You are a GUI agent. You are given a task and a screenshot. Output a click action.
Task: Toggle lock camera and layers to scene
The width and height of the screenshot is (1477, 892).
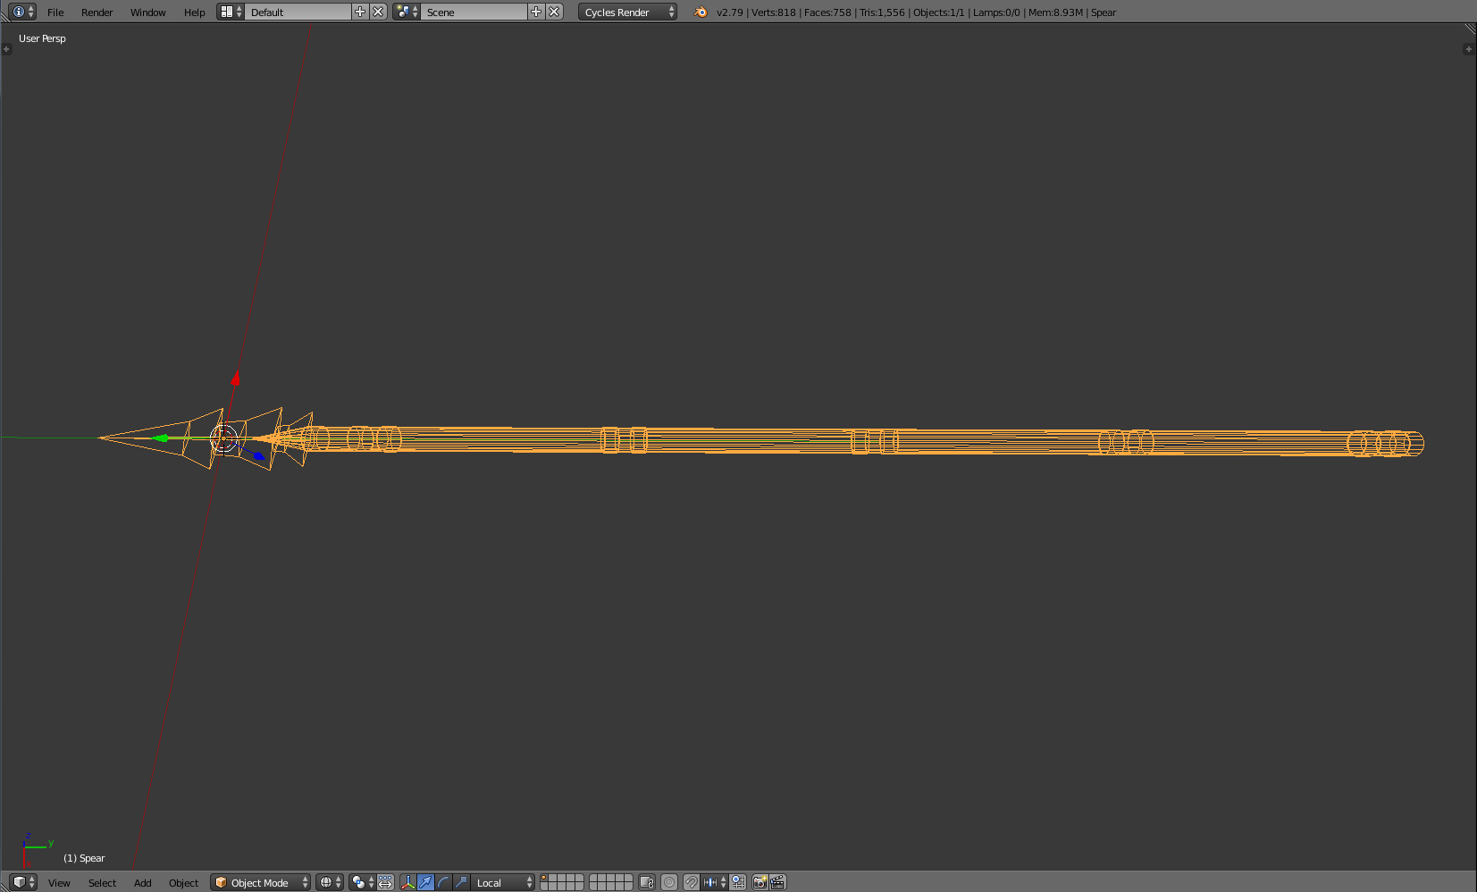pos(646,882)
